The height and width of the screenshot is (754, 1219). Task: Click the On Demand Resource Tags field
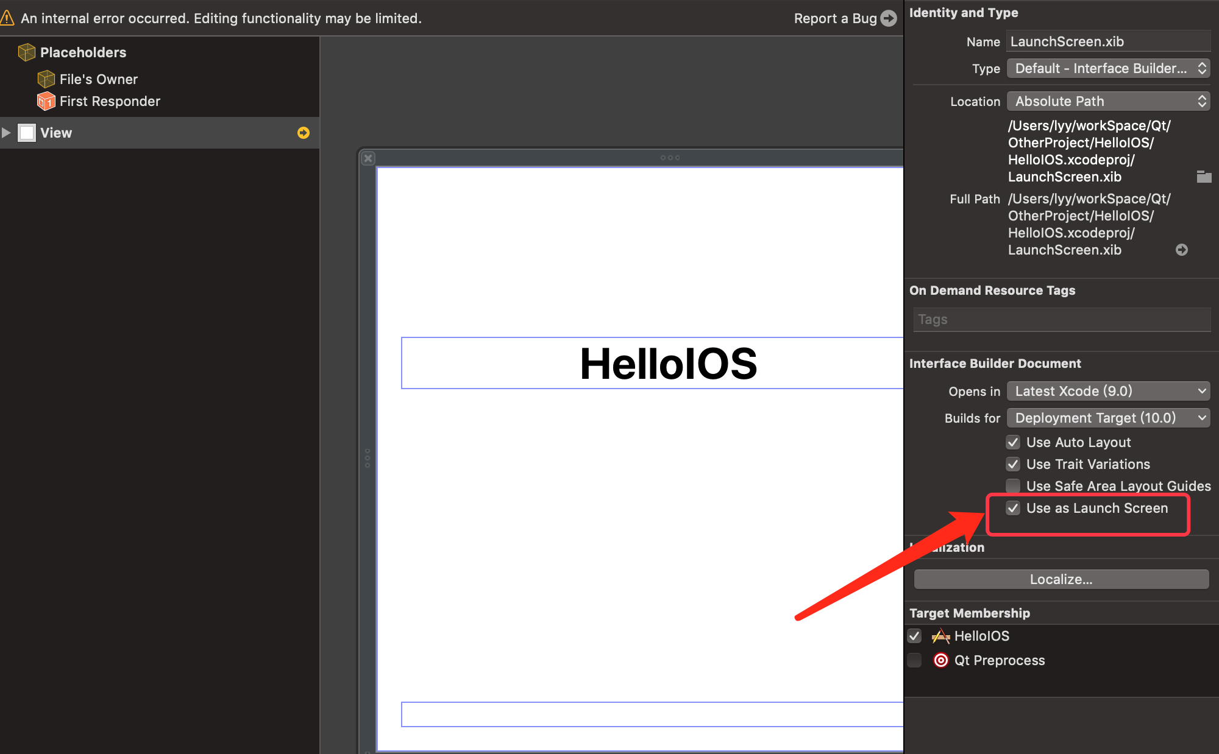[x=1061, y=319]
